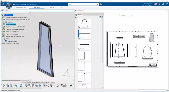Switch views panel to thumbnail grid mode
The width and height of the screenshot is (169, 92).
click(100, 17)
